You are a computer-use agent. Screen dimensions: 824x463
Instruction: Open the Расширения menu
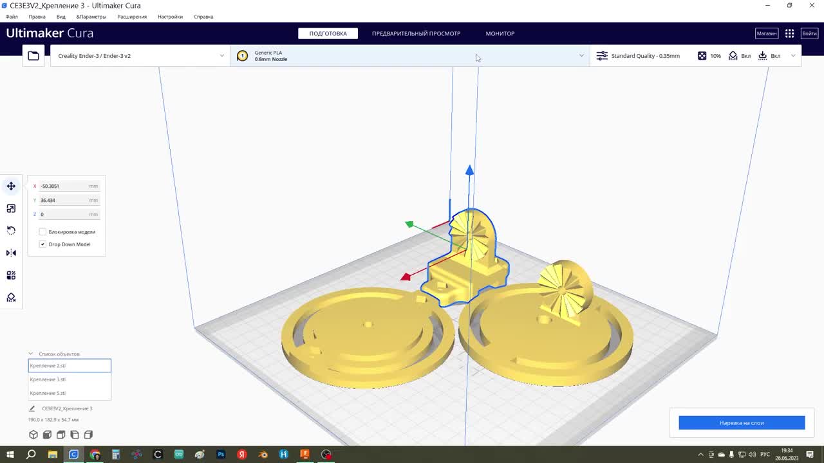pyautogui.click(x=132, y=17)
